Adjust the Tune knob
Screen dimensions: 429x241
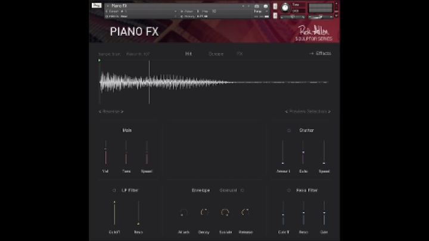tap(285, 8)
